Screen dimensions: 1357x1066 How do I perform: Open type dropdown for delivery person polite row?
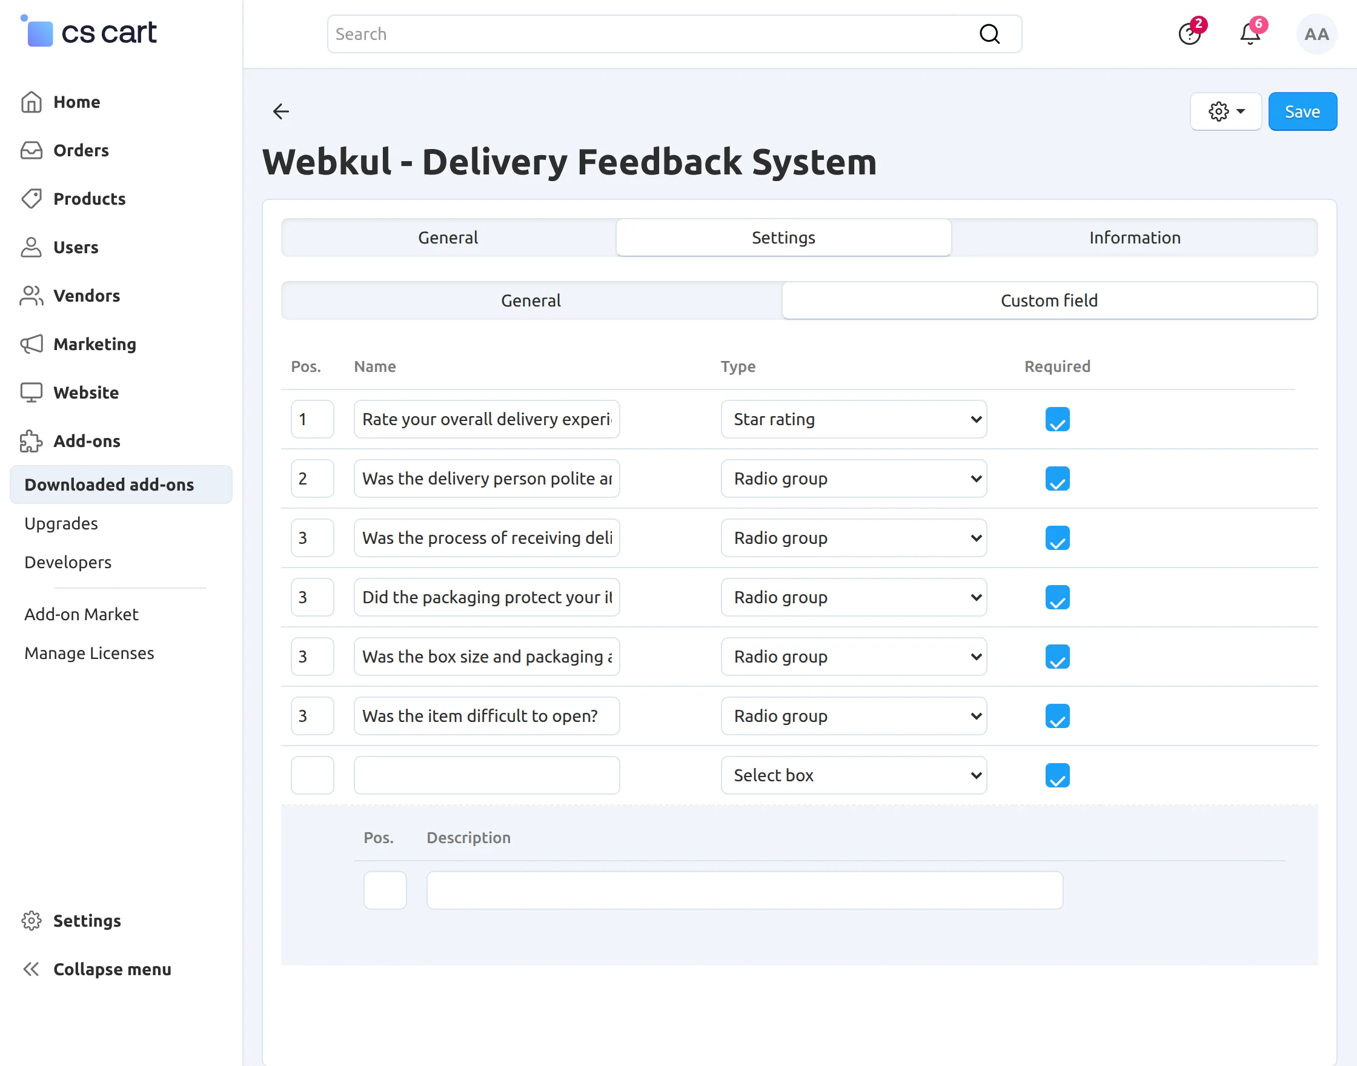click(854, 478)
